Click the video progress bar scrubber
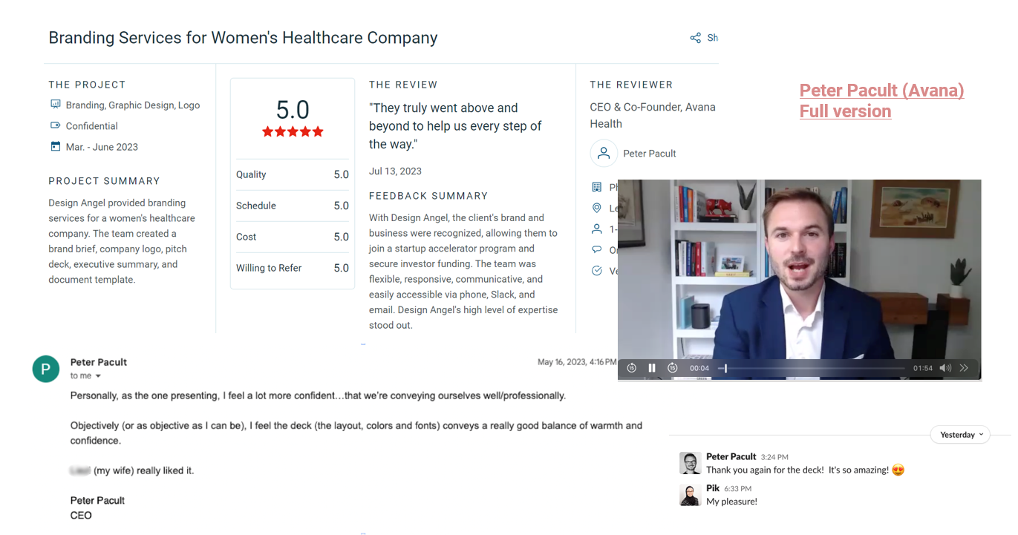Image resolution: width=1018 pixels, height=535 pixels. click(x=725, y=368)
